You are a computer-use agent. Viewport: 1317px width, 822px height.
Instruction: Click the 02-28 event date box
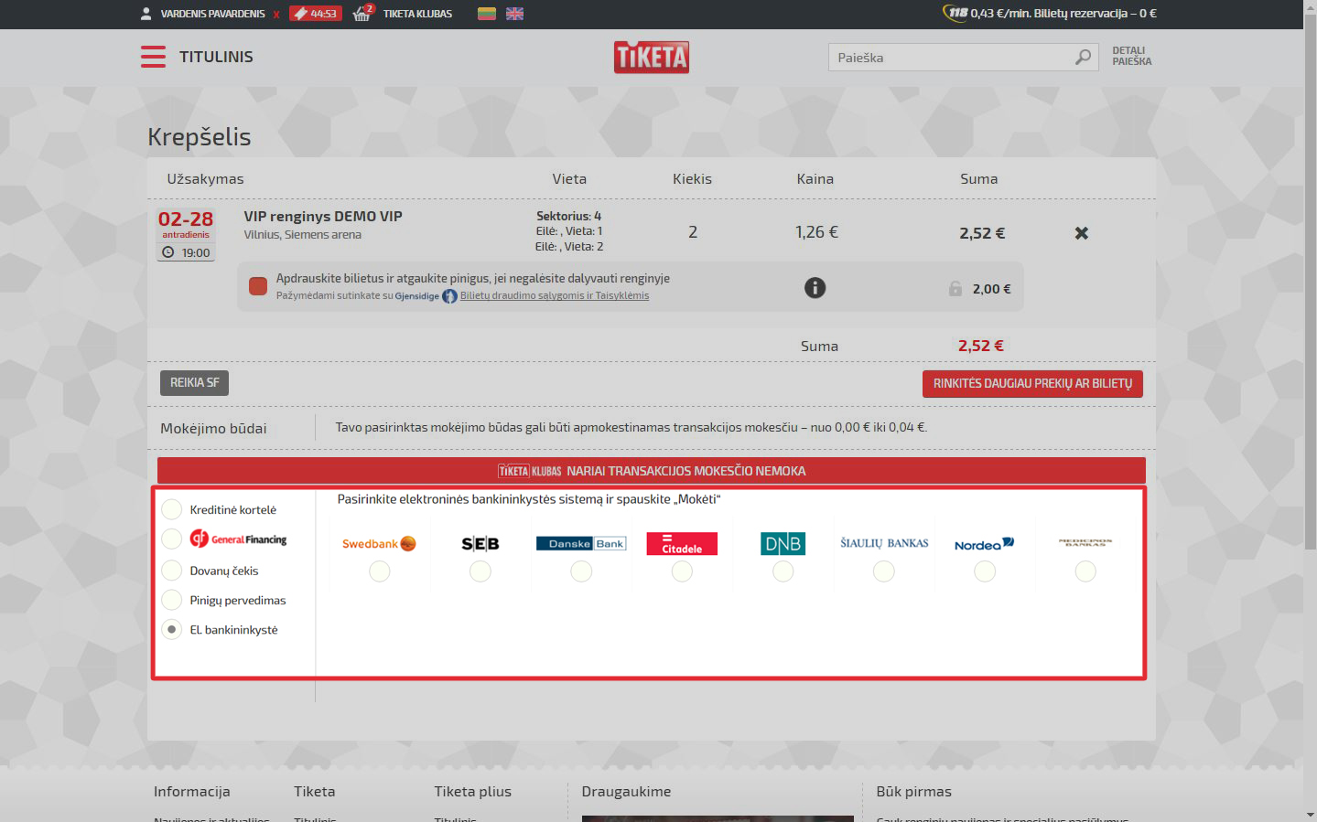186,235
